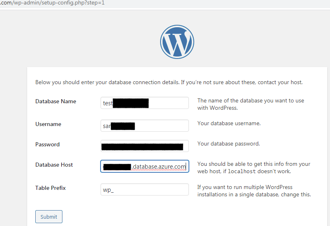Image resolution: width=330 pixels, height=226 pixels.
Task: Submit the database connection form
Action: coord(49,217)
